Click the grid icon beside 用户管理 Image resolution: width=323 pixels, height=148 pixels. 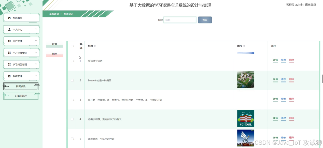point(9,41)
